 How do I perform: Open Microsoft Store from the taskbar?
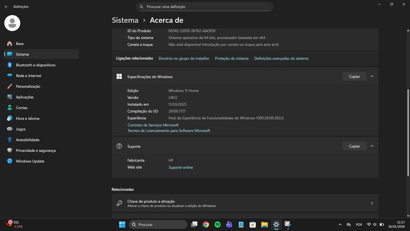click(253, 224)
